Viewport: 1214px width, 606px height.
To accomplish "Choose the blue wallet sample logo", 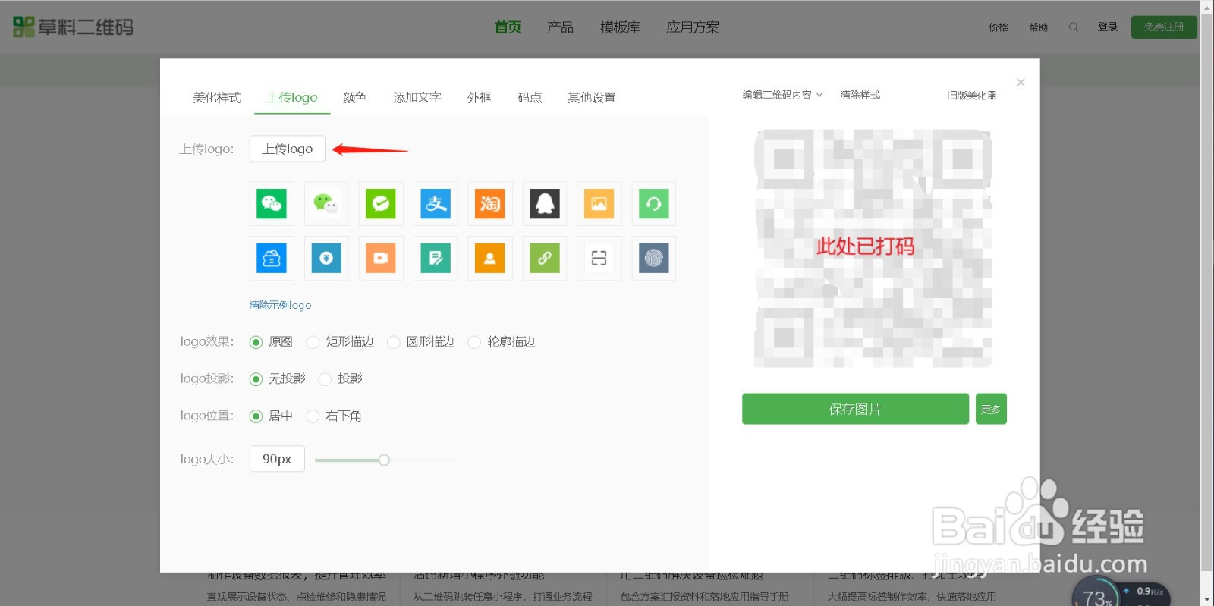I will tap(272, 259).
